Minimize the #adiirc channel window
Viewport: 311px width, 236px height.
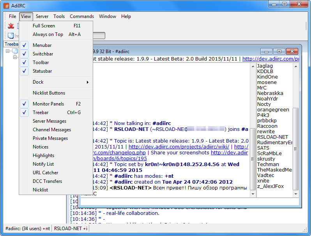(266, 52)
